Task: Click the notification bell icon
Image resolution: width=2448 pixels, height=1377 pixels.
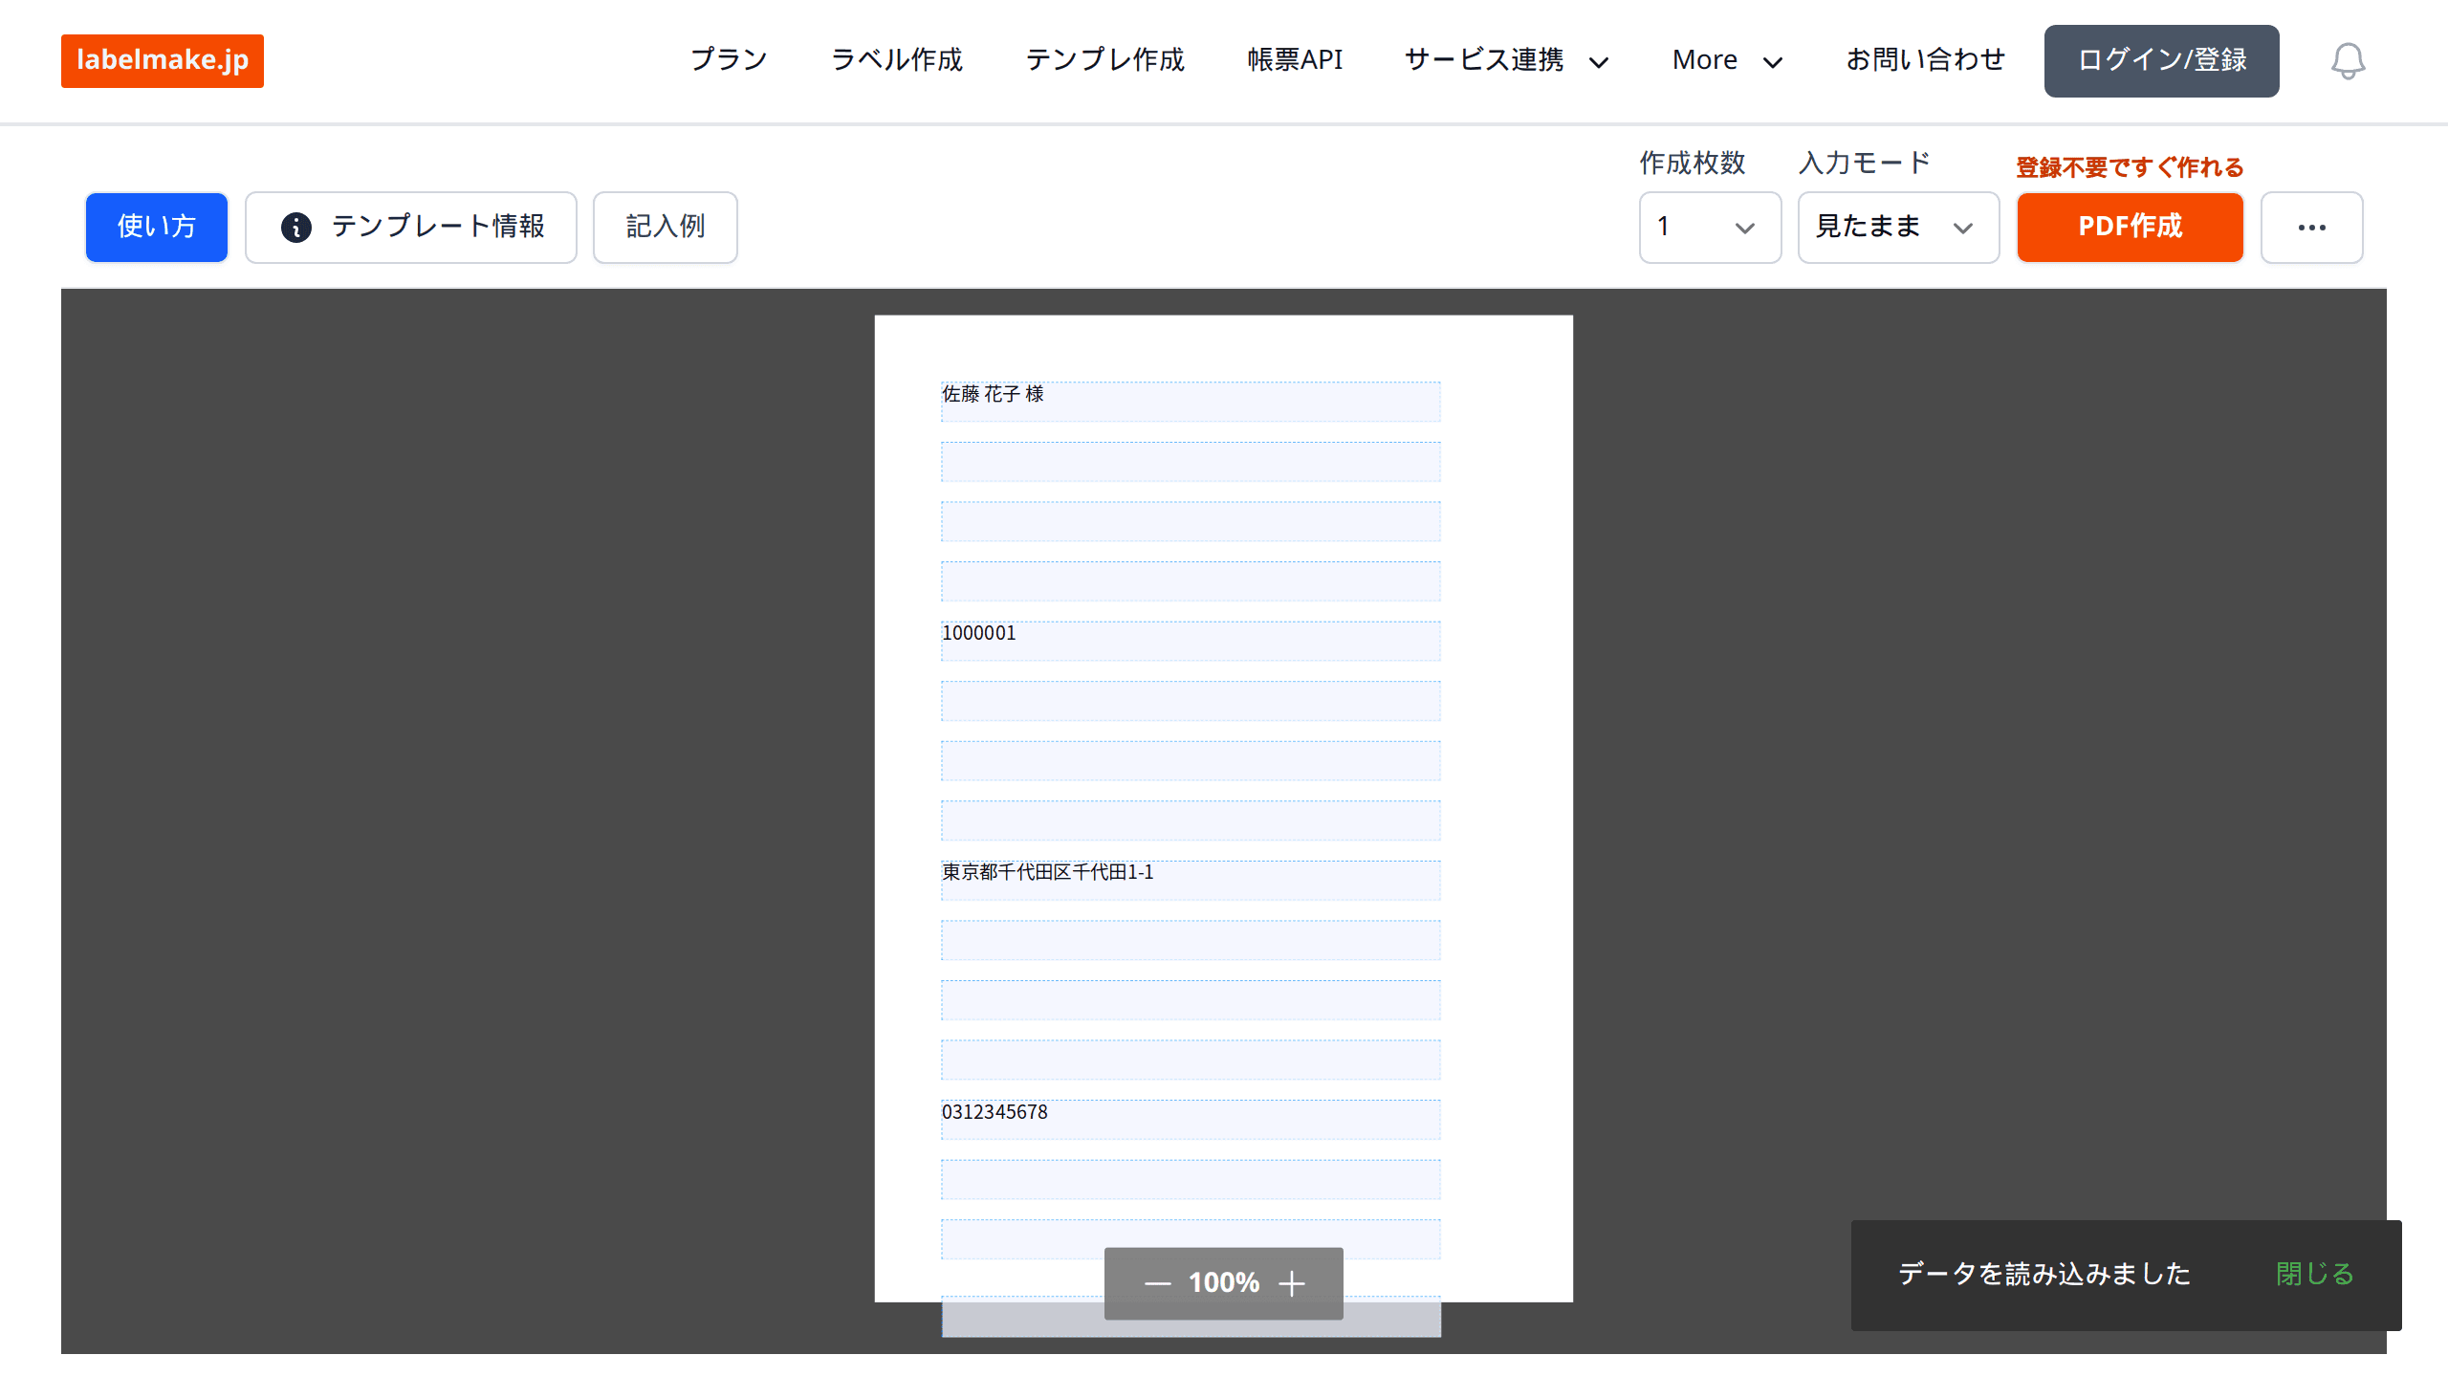Action: click(x=2348, y=61)
